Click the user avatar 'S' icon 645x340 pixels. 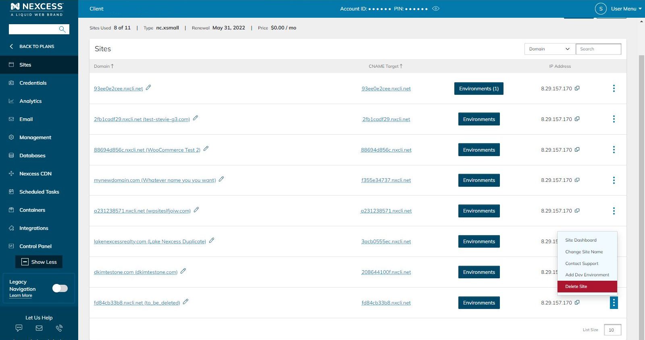tap(601, 8)
